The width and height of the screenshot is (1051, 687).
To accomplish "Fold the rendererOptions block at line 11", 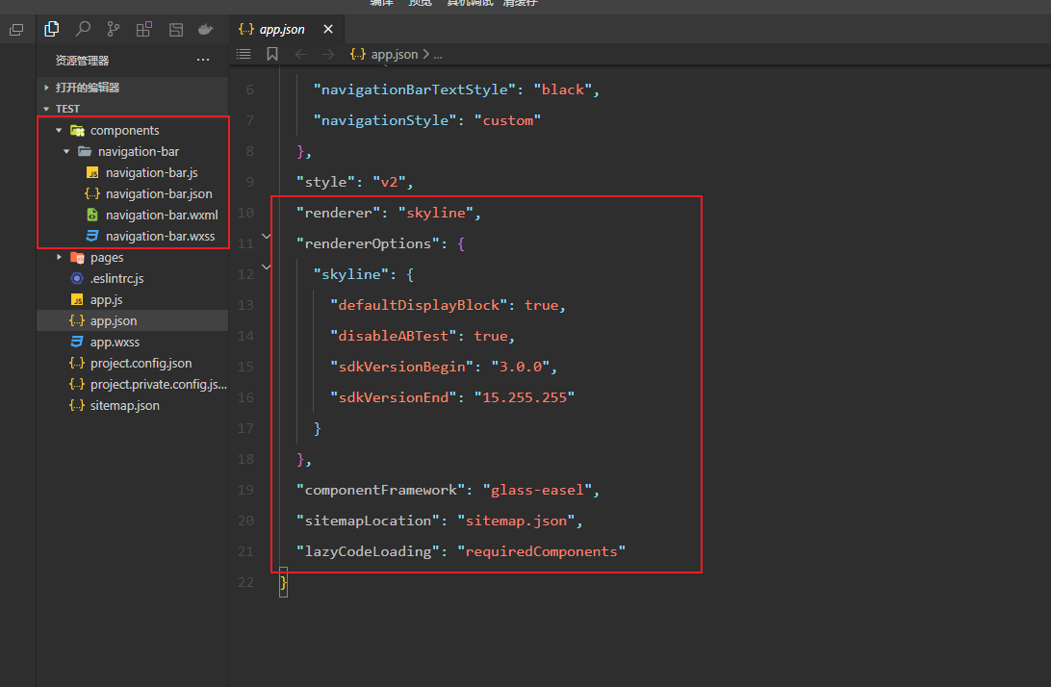I will pyautogui.click(x=266, y=237).
